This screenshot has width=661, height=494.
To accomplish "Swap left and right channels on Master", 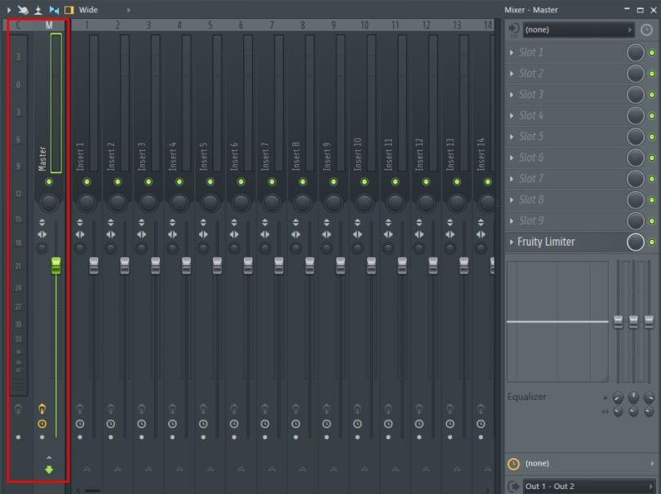I will (42, 234).
